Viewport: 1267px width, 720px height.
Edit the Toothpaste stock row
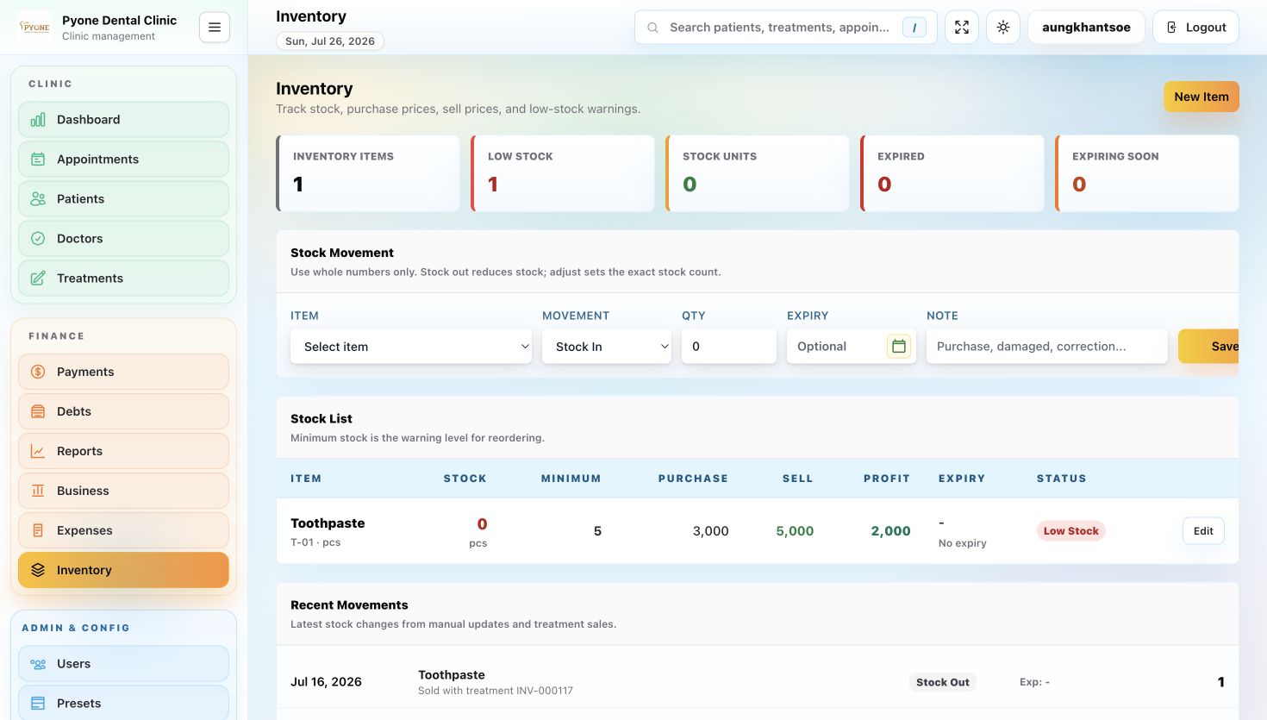(1203, 531)
